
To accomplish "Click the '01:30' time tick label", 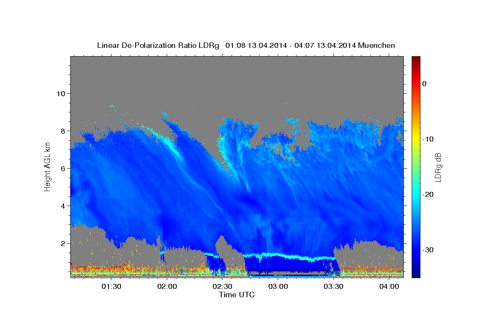I will 112,286.
